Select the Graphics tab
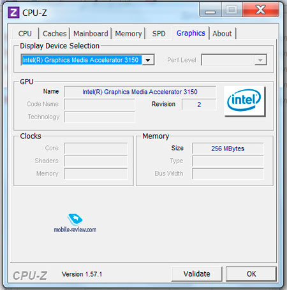The width and height of the screenshot is (287, 290). pyautogui.click(x=191, y=33)
